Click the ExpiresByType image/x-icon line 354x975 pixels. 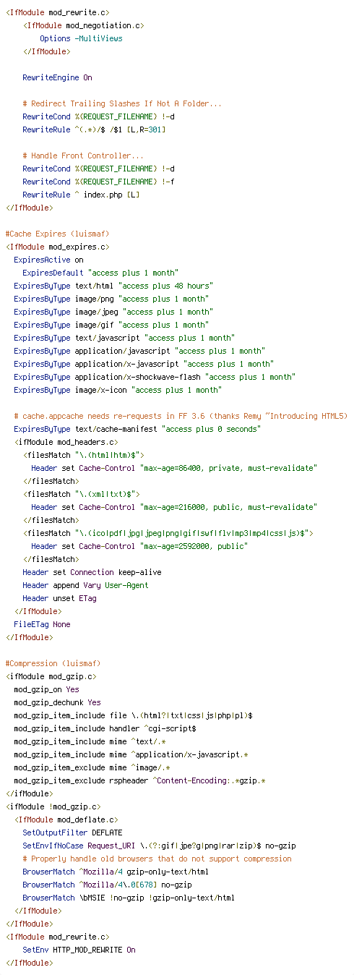(118, 390)
